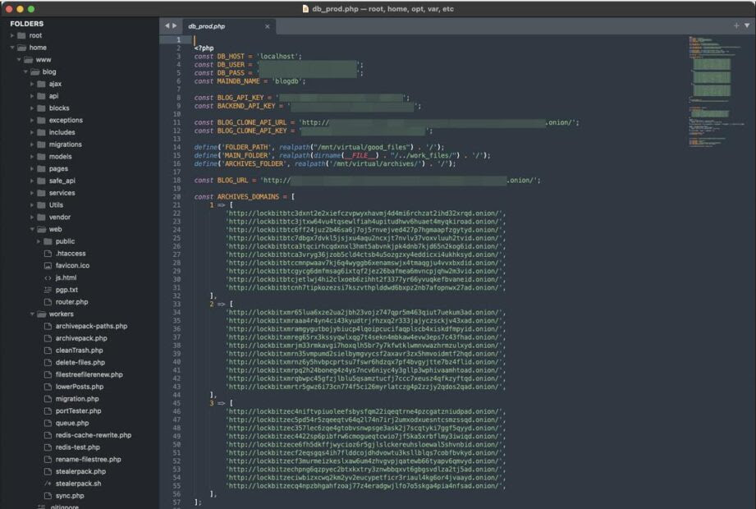Click the pages folder icon
The height and width of the screenshot is (509, 756).
[42, 168]
